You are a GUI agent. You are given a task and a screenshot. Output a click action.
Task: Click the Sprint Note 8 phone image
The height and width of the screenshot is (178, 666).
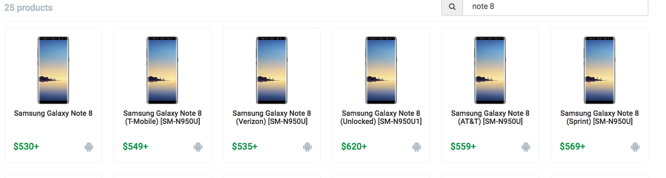[x=600, y=70]
